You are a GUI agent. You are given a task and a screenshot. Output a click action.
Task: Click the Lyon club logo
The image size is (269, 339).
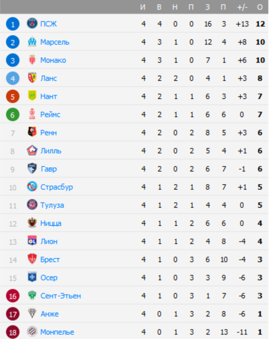(x=32, y=241)
